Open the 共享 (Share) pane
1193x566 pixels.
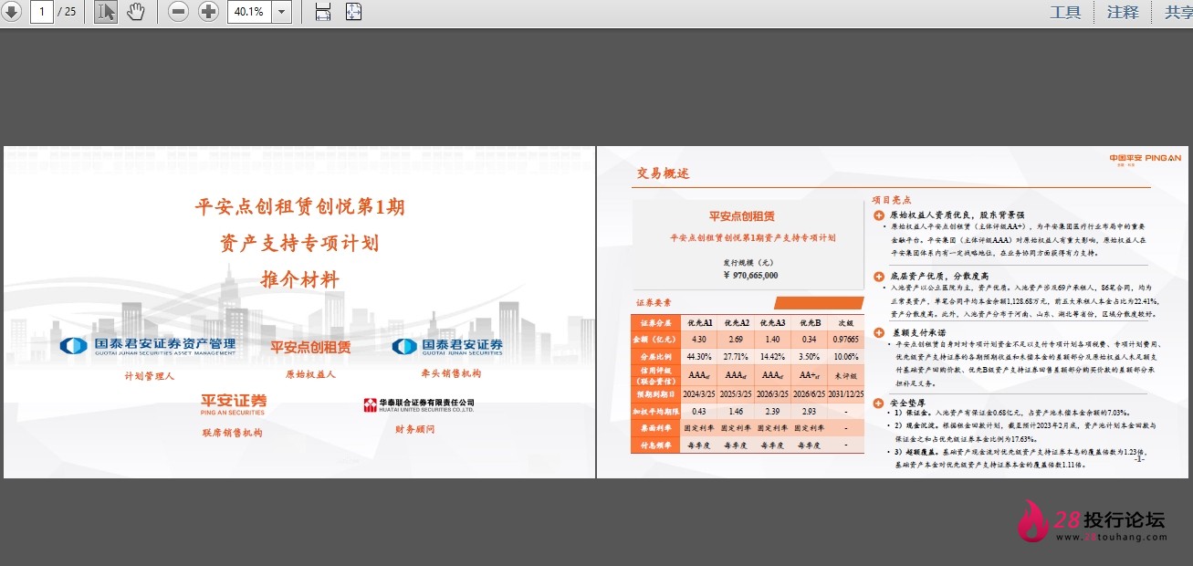(x=1178, y=12)
